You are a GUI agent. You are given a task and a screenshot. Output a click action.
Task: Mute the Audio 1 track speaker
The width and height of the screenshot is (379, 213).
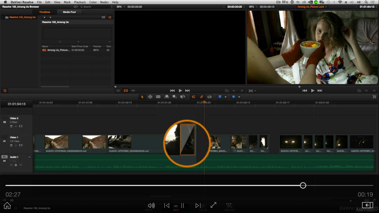click(x=21, y=165)
